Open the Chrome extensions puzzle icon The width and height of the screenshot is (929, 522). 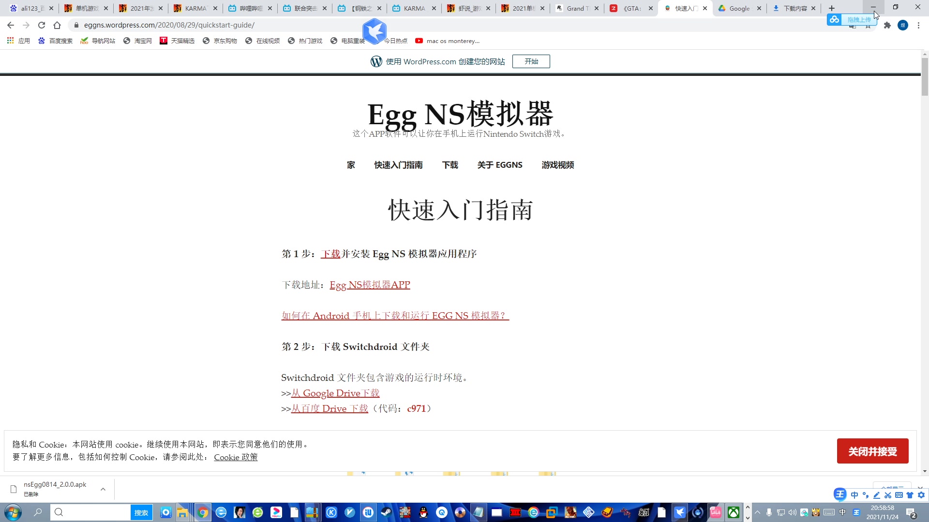887,25
